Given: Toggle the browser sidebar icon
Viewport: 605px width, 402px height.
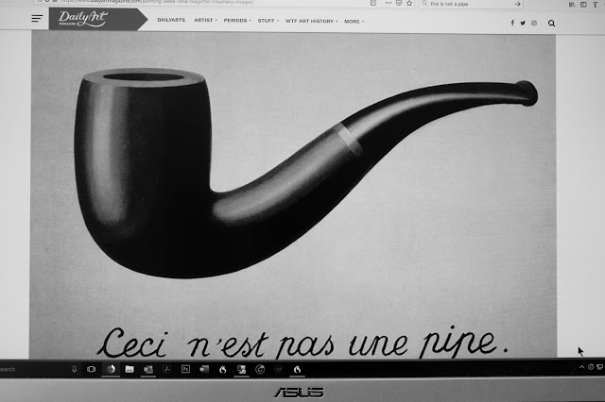Looking at the screenshot, I should [x=583, y=5].
